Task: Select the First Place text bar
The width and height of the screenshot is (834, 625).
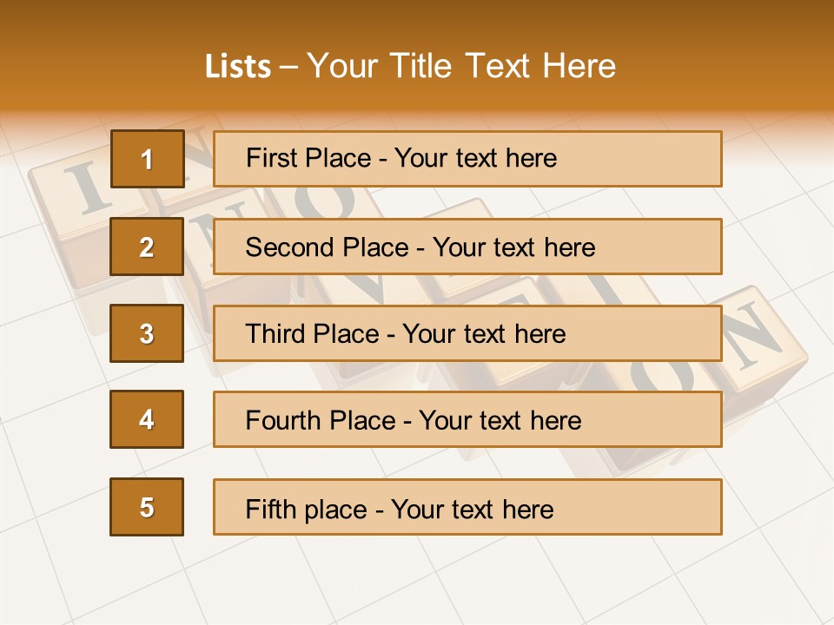Action: point(467,159)
